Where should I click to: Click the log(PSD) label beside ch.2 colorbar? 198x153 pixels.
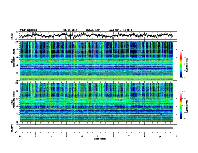[x=187, y=106]
